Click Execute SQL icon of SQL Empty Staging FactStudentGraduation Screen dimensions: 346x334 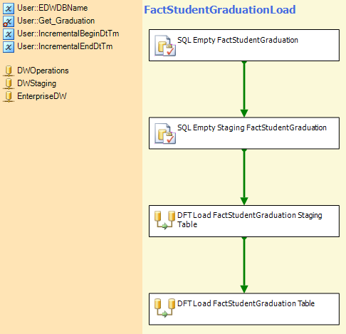[165, 133]
